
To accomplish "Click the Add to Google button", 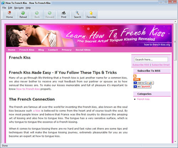I will [x=143, y=83].
